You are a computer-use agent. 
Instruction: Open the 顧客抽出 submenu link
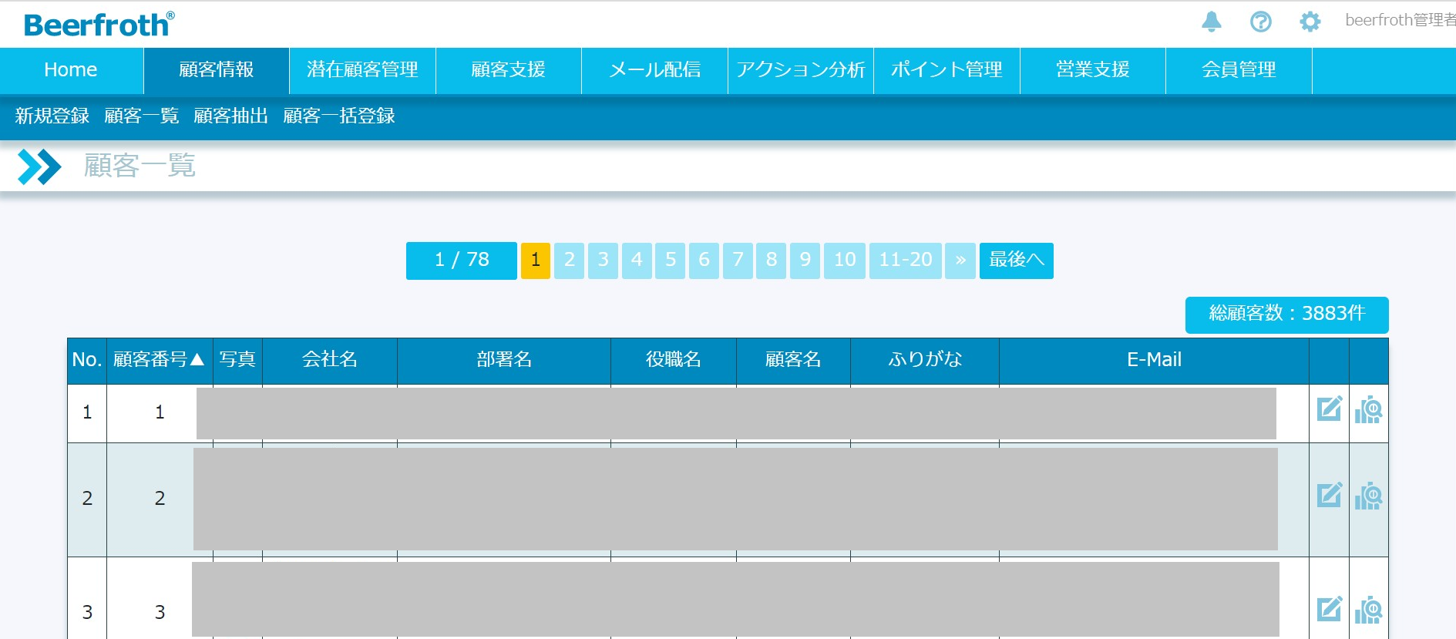coord(230,116)
